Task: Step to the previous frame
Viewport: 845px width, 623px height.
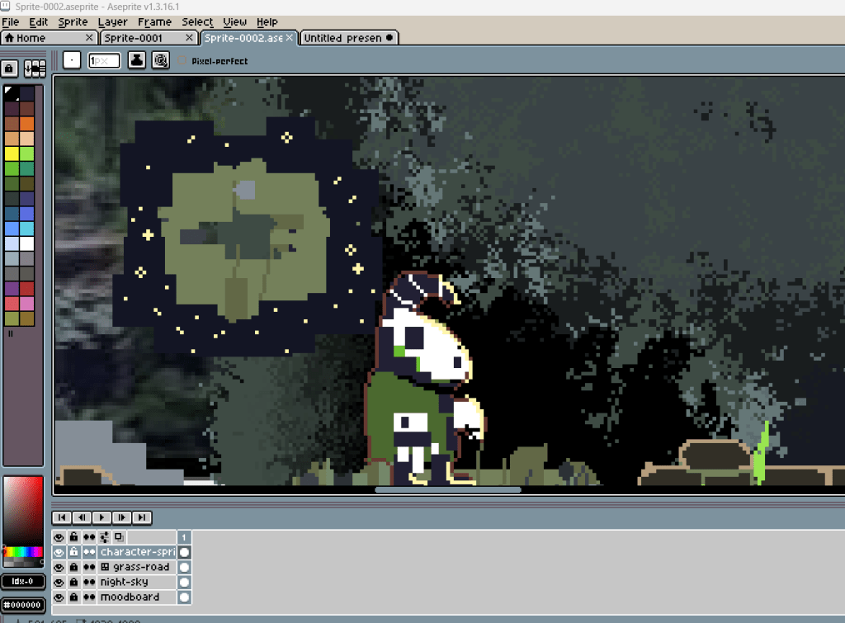Action: pyautogui.click(x=82, y=517)
